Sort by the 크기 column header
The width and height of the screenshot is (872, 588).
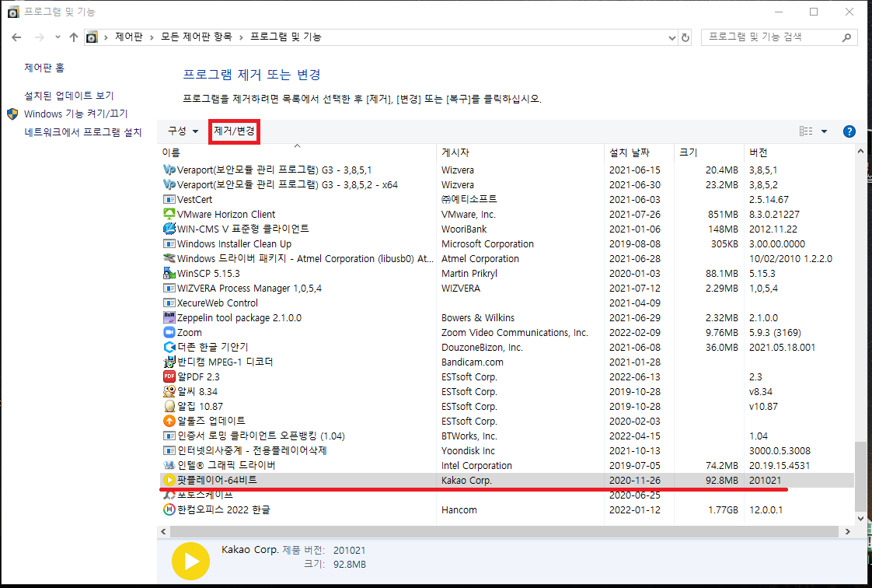tap(709, 152)
